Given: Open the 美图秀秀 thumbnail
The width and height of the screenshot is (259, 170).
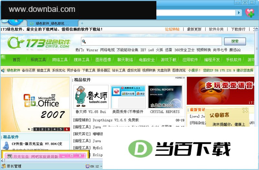Looking at the screenshot, I should coord(128,97).
